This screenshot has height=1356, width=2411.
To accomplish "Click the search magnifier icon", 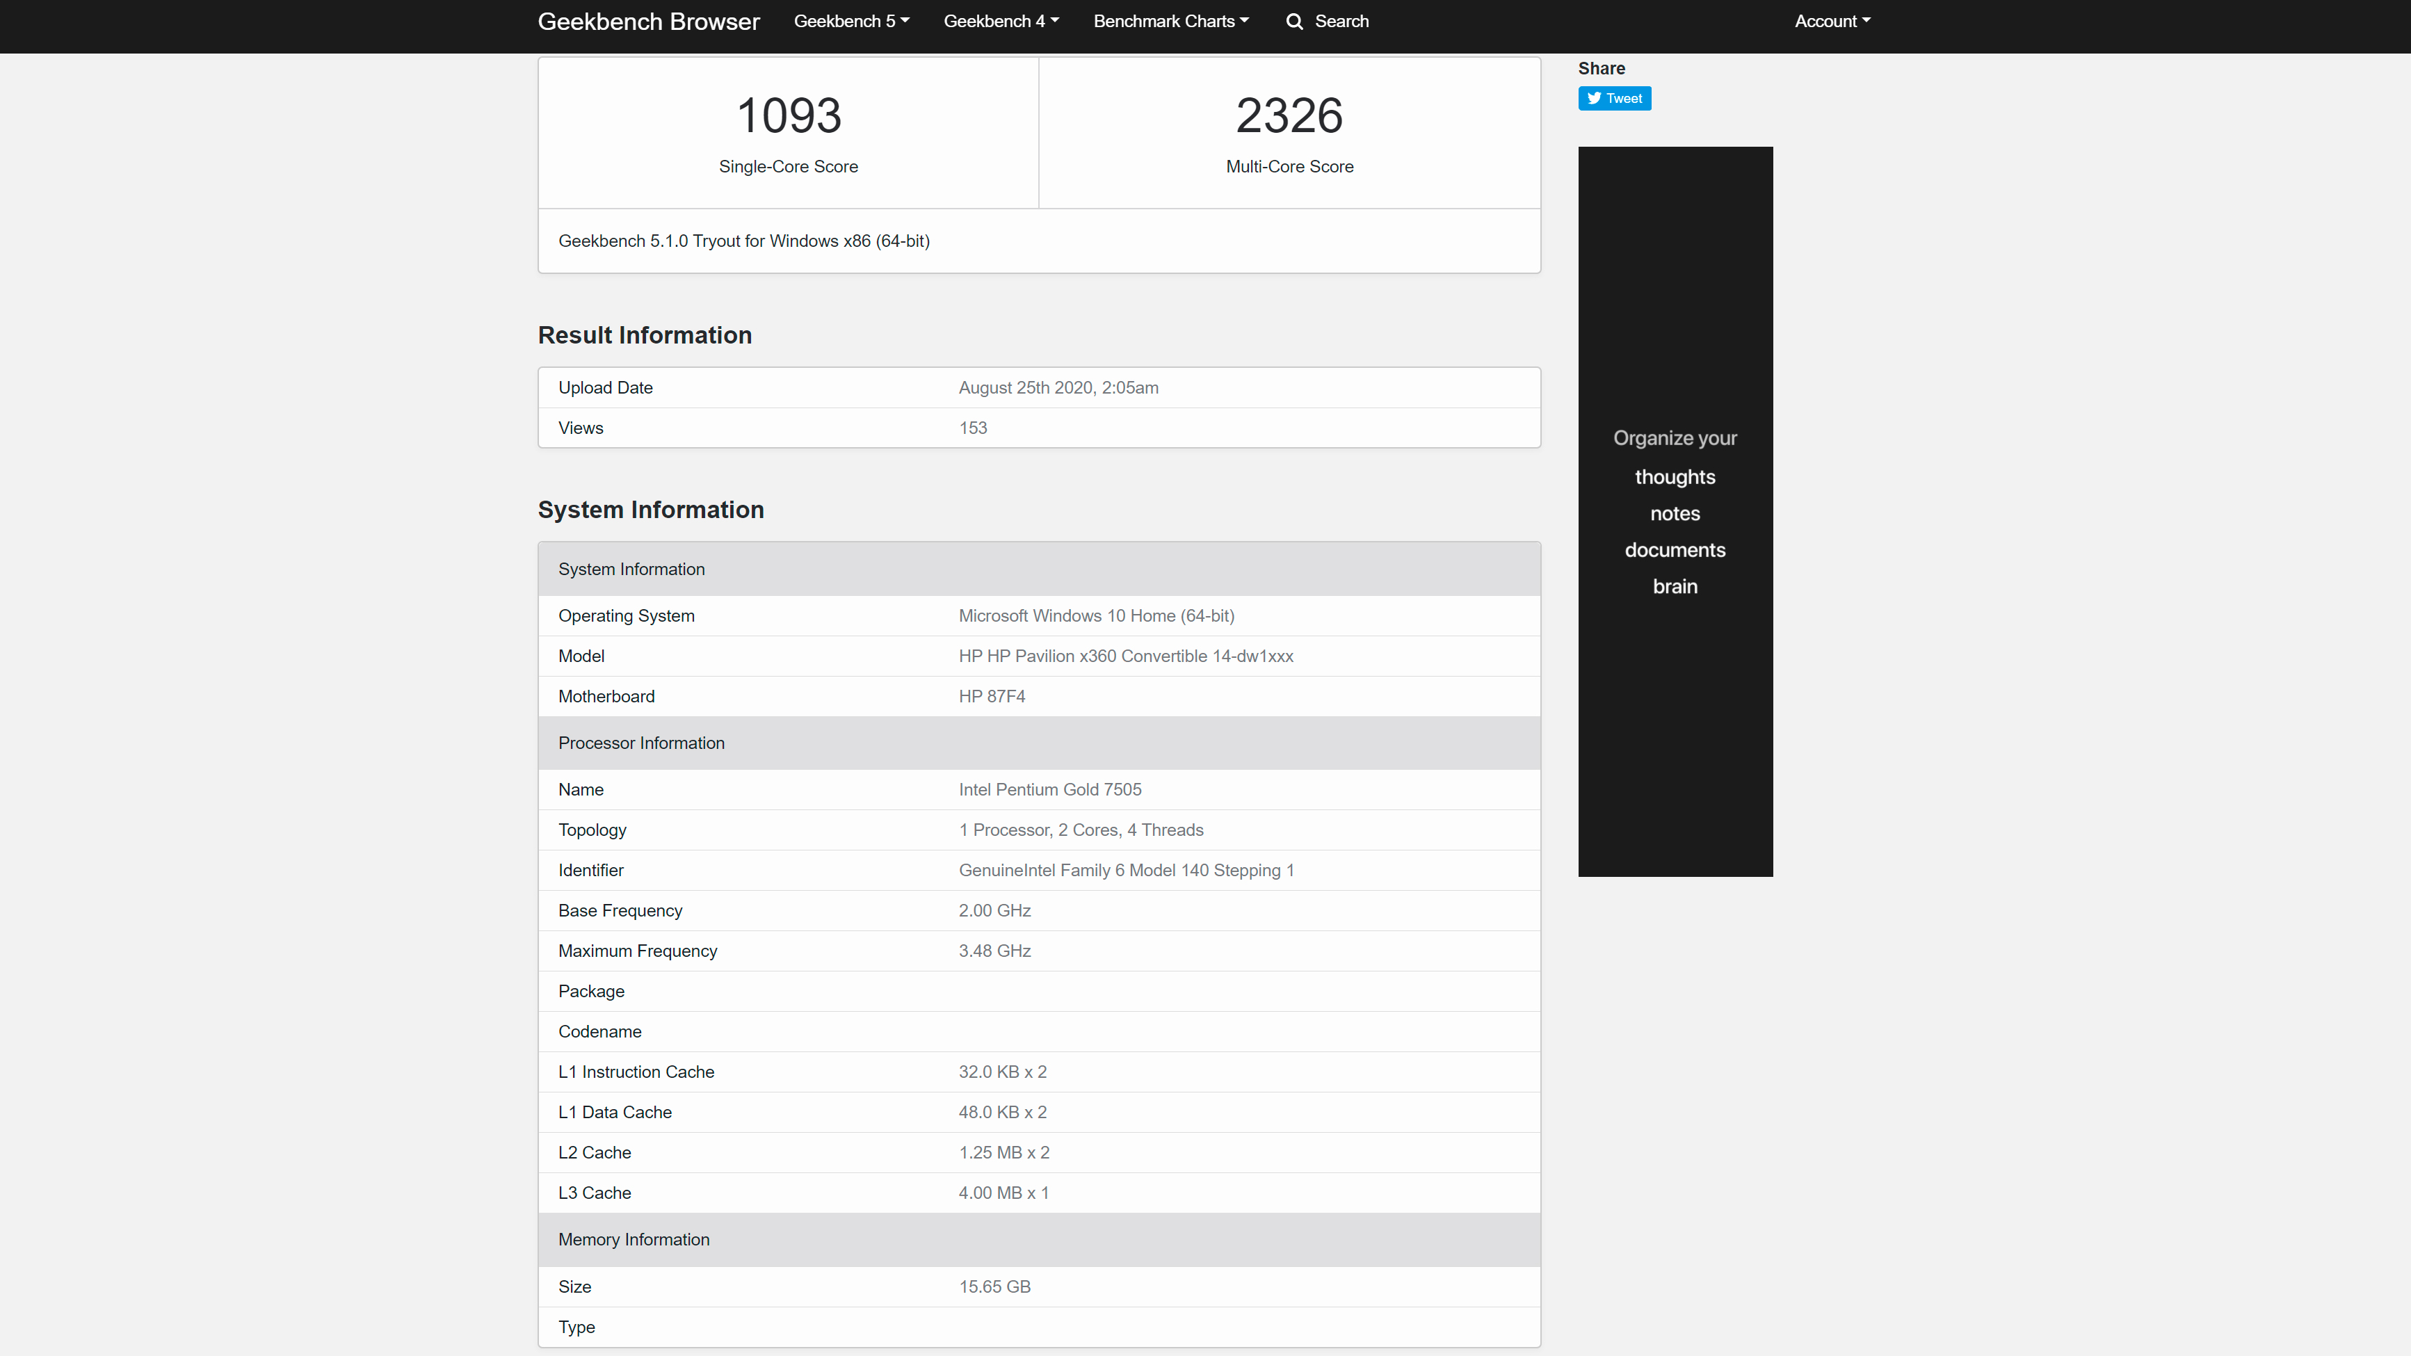I will [1294, 22].
